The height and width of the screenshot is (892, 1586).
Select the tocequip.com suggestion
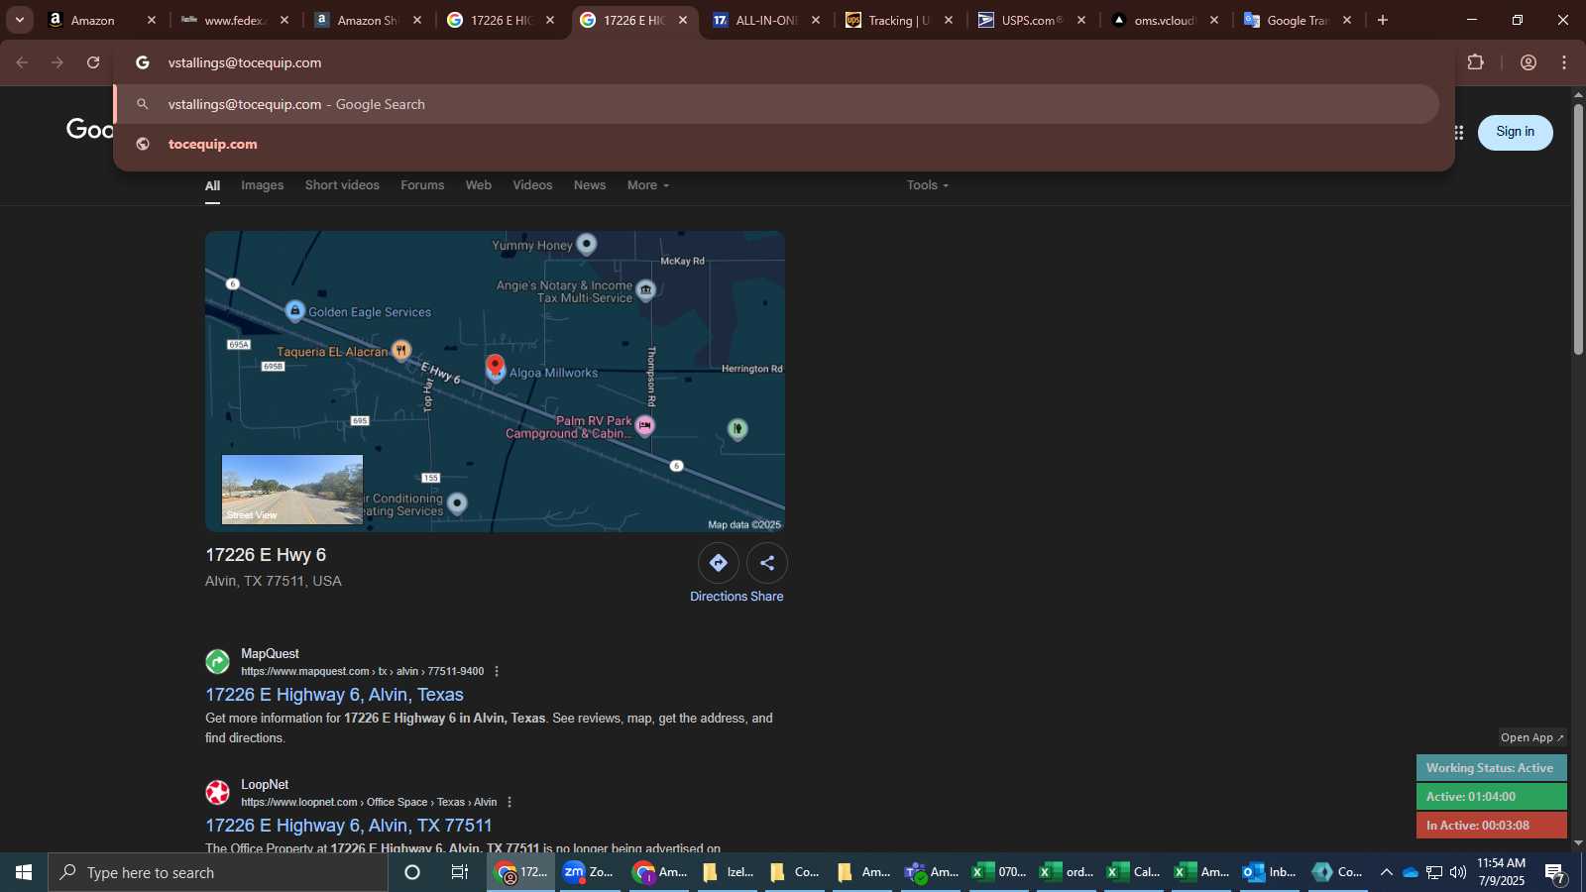(776, 144)
